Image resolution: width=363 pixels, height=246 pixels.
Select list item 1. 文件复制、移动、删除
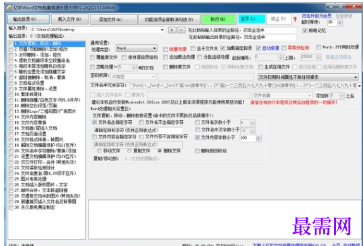tap(38, 44)
